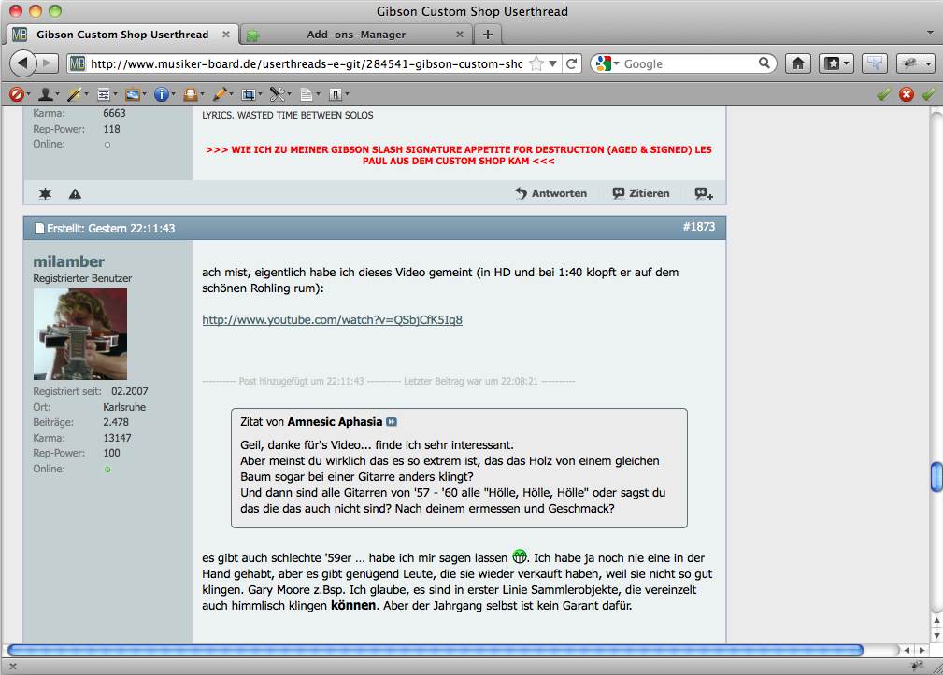Open the Outline pencil toolbar menu
943x675 pixels.
(221, 94)
